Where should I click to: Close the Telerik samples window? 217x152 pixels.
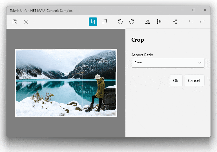pyautogui.click(x=205, y=10)
